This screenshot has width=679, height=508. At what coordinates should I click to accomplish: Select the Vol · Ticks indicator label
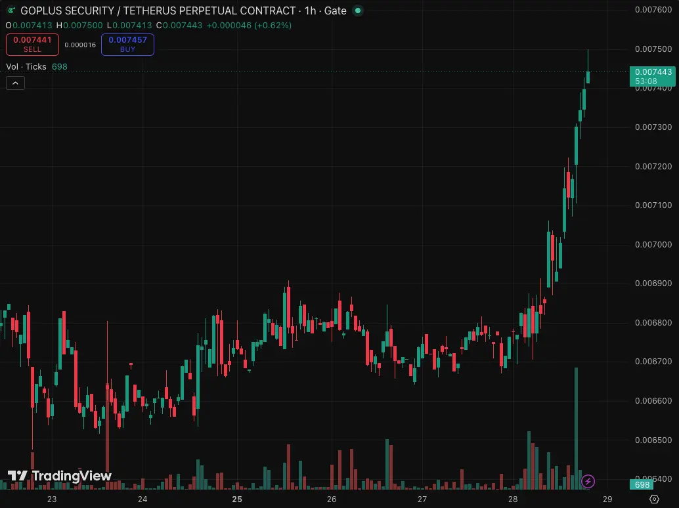coord(26,67)
